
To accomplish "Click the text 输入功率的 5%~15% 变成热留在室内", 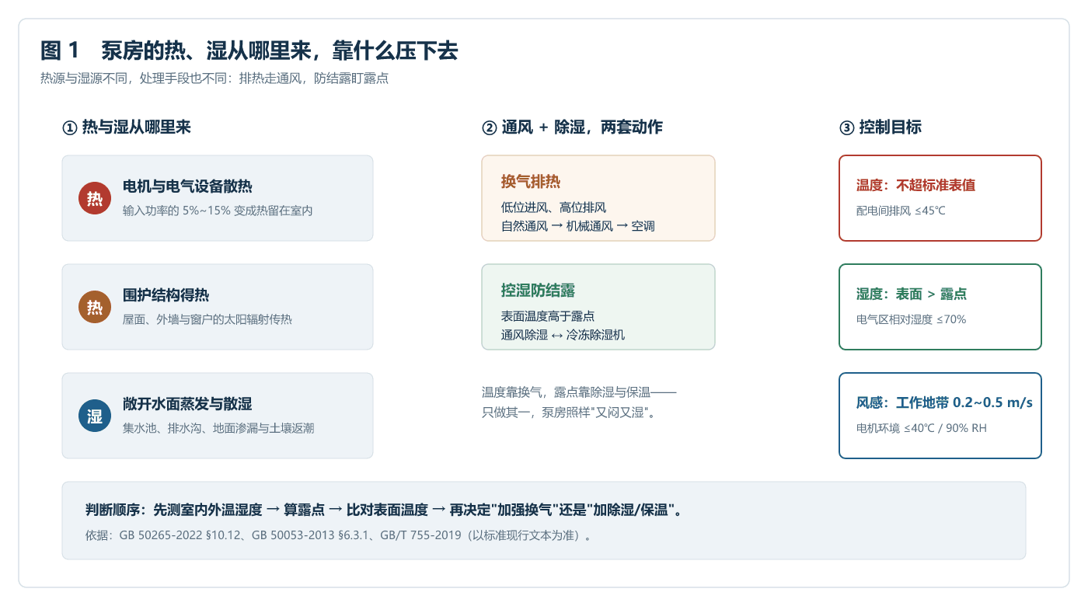I will pos(218,211).
